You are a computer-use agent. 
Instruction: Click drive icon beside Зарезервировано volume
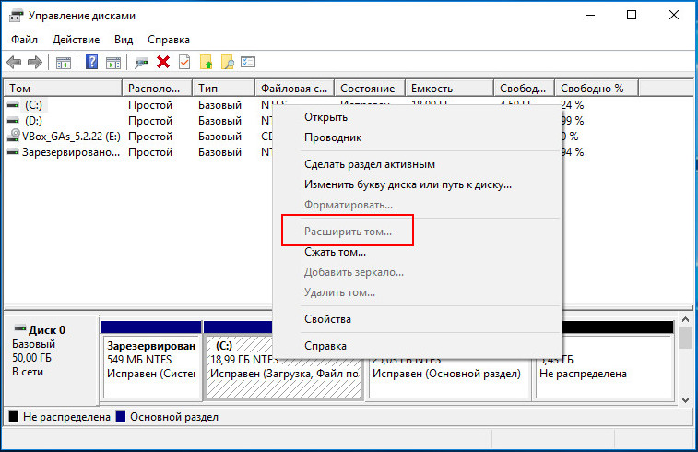pos(13,152)
